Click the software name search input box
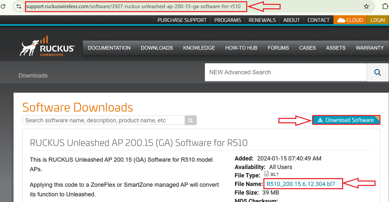This screenshot has height=202, width=389. click(103, 120)
